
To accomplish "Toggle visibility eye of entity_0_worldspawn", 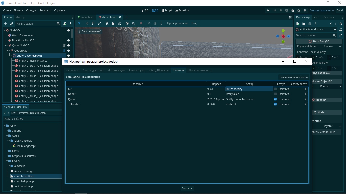I will (x=68, y=56).
